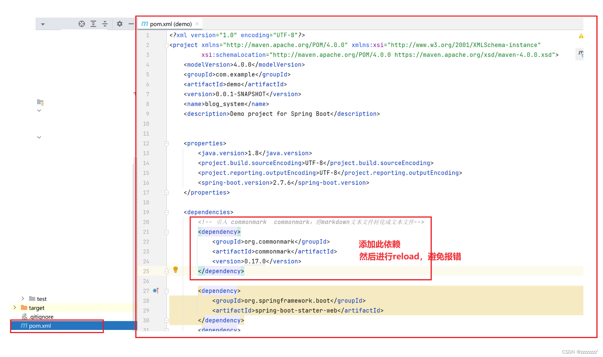The width and height of the screenshot is (603, 357).
Task: Collapse the spring-boot dependency fold on line 27
Action: (166, 291)
